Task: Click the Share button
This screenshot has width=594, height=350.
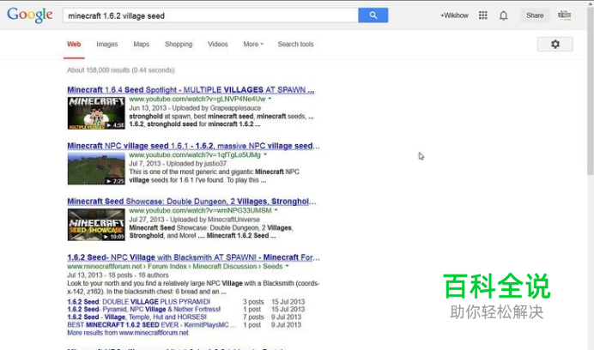Action: coord(535,15)
